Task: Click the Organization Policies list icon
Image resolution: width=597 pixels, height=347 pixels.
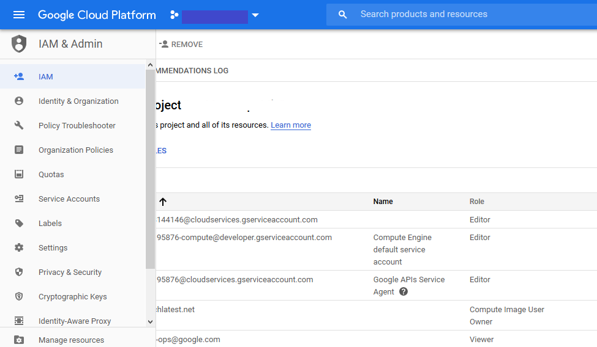Action: pyautogui.click(x=18, y=150)
